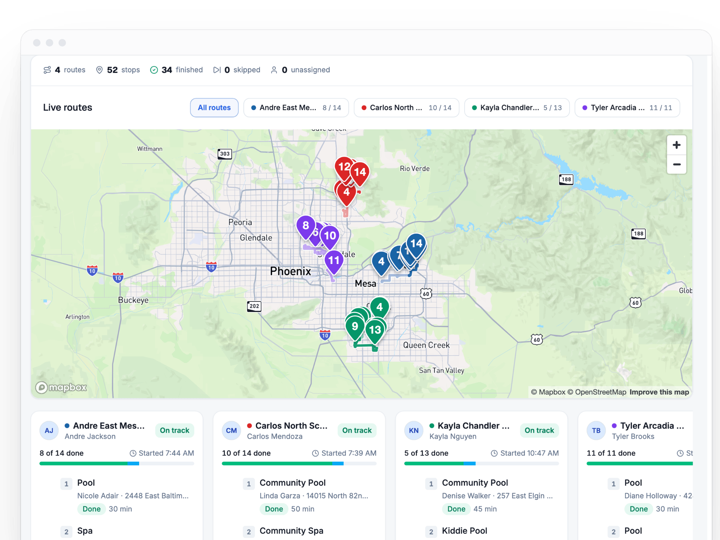Show only Kayla Chandler route
The width and height of the screenshot is (720, 540).
coord(517,108)
